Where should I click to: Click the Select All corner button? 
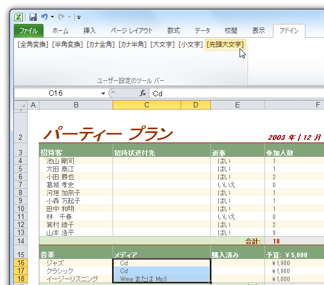(x=21, y=105)
